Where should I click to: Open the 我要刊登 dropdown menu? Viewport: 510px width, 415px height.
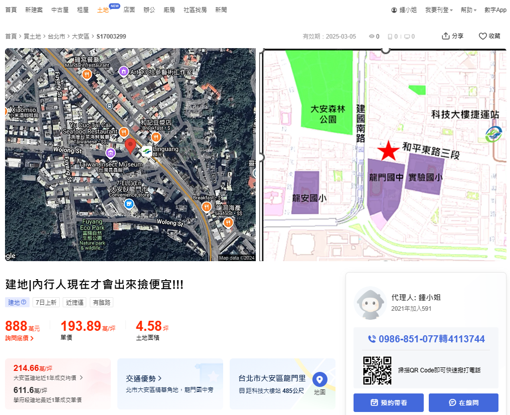point(439,10)
